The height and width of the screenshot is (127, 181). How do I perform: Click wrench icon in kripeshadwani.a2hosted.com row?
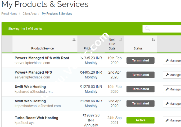click(167, 104)
